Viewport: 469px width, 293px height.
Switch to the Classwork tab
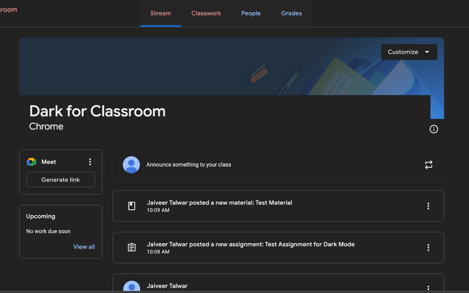tap(206, 13)
